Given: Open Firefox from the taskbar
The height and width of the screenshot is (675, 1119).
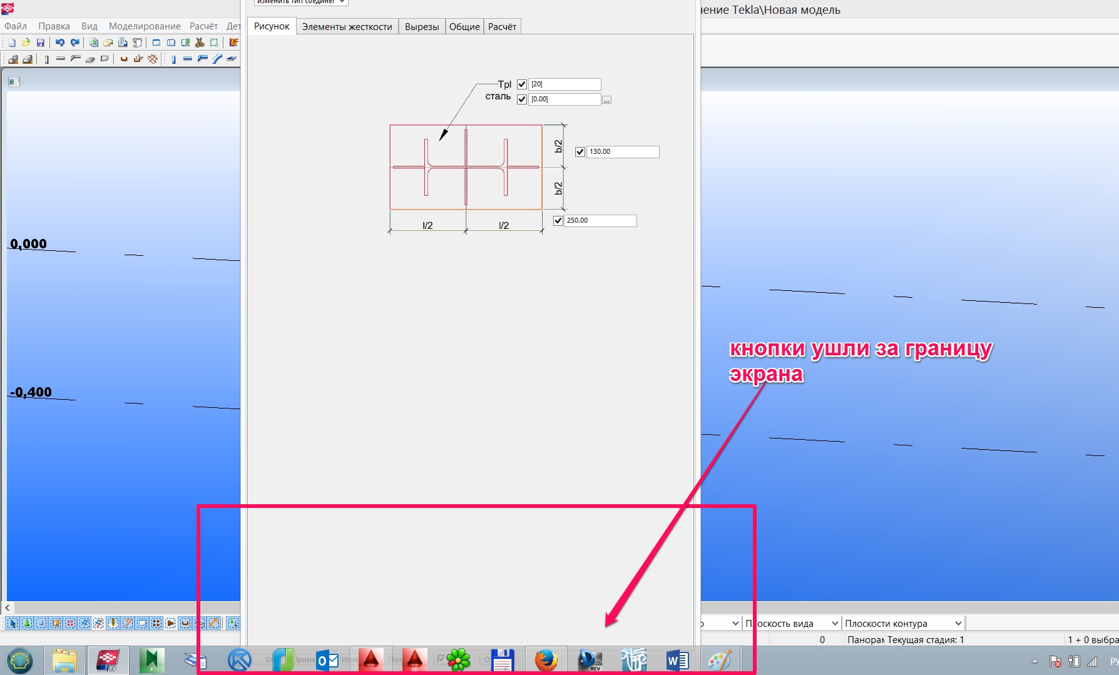Looking at the screenshot, I should (x=546, y=660).
